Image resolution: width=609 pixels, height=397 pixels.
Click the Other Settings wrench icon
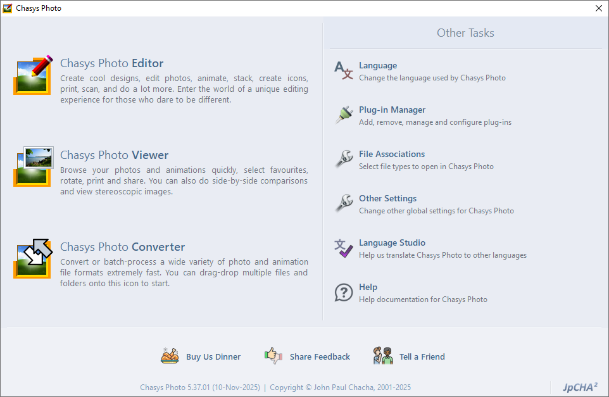(344, 204)
